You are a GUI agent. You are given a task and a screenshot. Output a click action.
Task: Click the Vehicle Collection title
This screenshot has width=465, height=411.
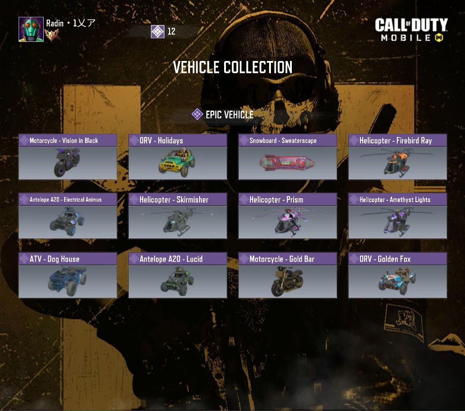[233, 67]
